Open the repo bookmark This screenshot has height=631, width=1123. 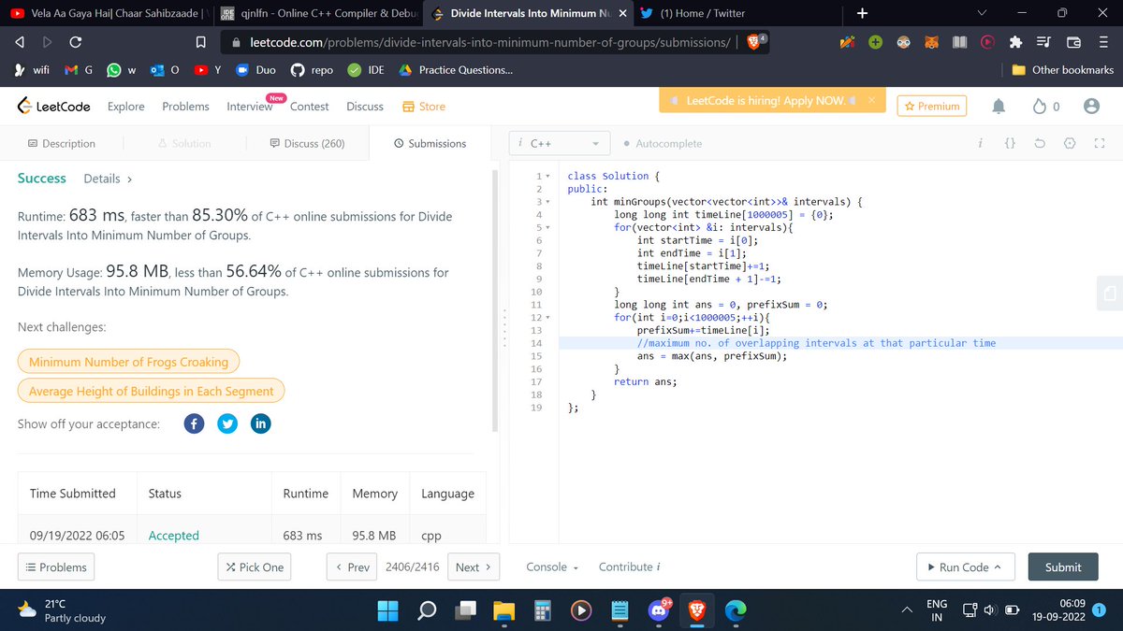(313, 70)
